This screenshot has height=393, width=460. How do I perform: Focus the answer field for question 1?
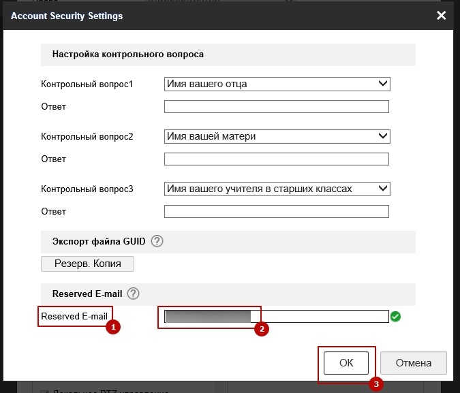coord(277,106)
